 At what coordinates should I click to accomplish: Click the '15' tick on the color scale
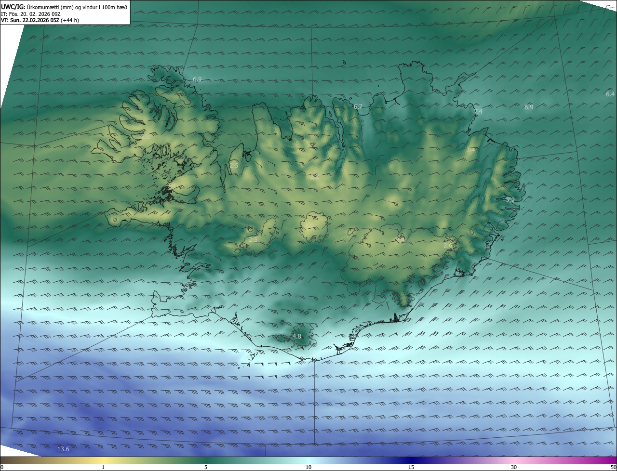coord(411,467)
